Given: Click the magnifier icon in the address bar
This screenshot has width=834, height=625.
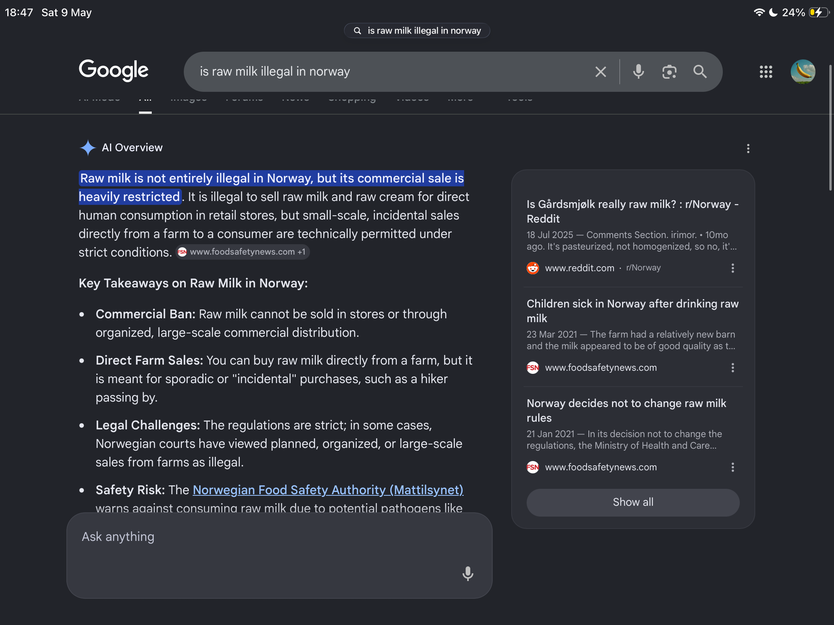Looking at the screenshot, I should tap(358, 30).
